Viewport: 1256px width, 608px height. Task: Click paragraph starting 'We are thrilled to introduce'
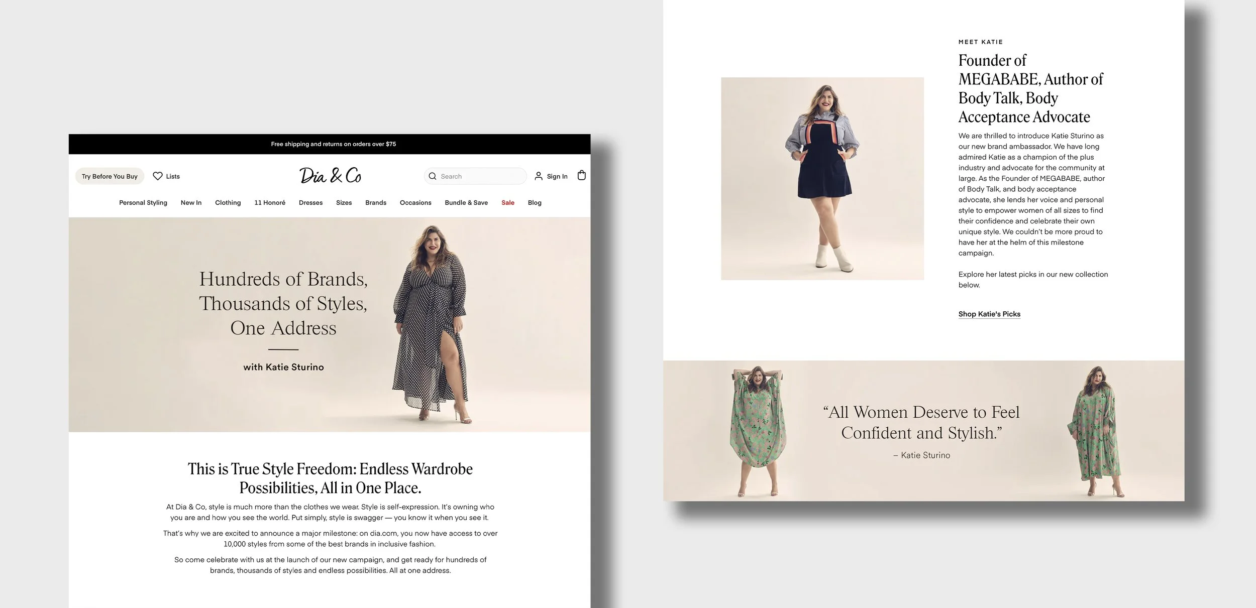[x=1031, y=194]
